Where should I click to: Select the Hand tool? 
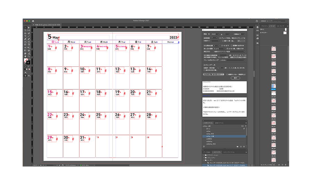25,56
